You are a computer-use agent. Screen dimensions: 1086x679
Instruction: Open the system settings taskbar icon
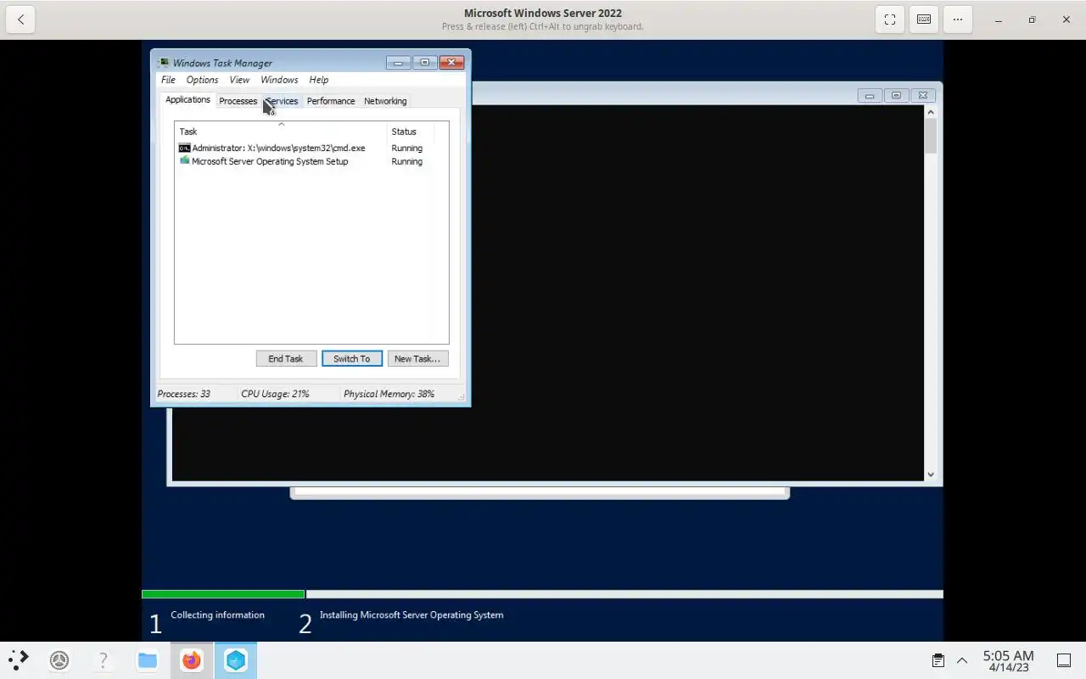pyautogui.click(x=59, y=660)
